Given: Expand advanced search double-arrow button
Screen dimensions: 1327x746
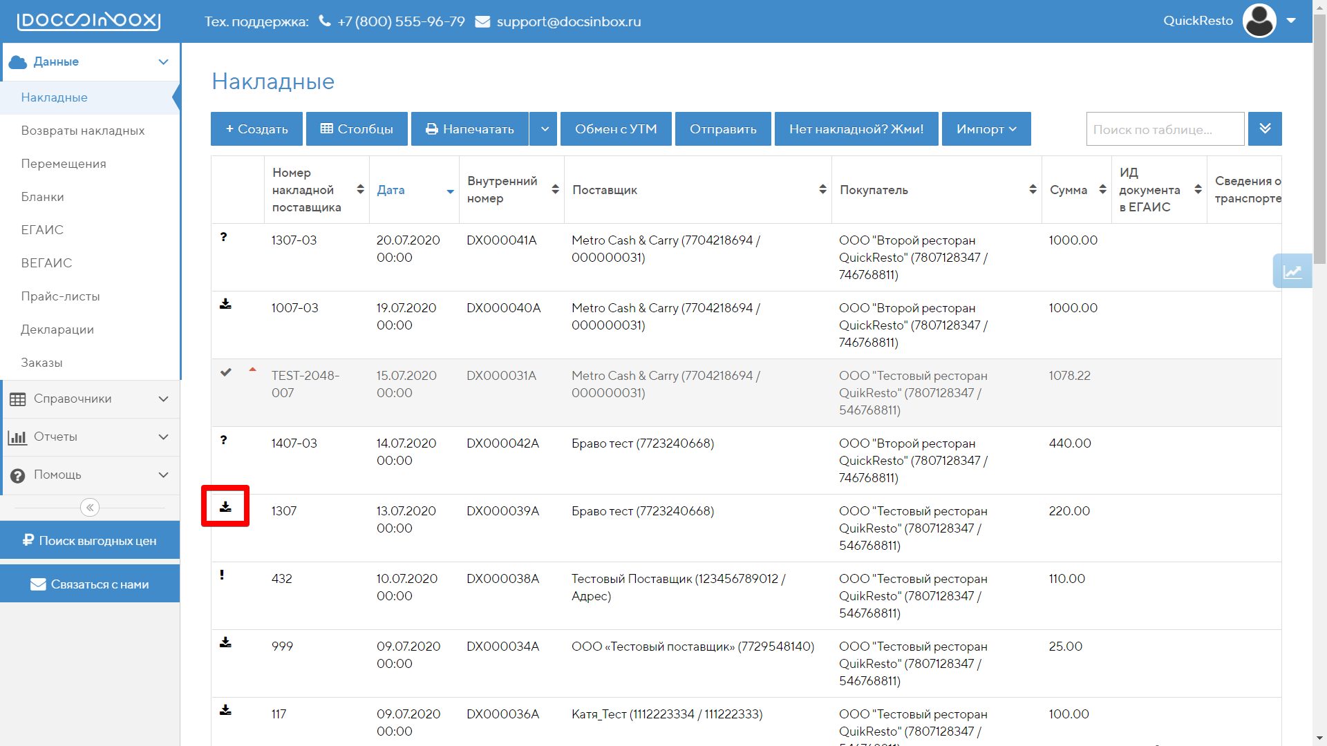Looking at the screenshot, I should click(x=1265, y=129).
